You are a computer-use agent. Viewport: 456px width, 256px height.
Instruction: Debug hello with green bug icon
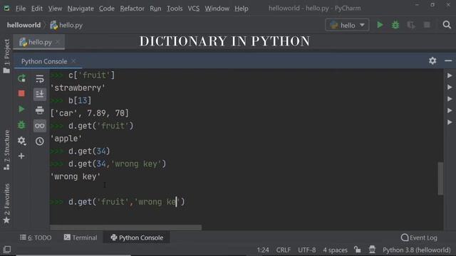click(x=395, y=25)
